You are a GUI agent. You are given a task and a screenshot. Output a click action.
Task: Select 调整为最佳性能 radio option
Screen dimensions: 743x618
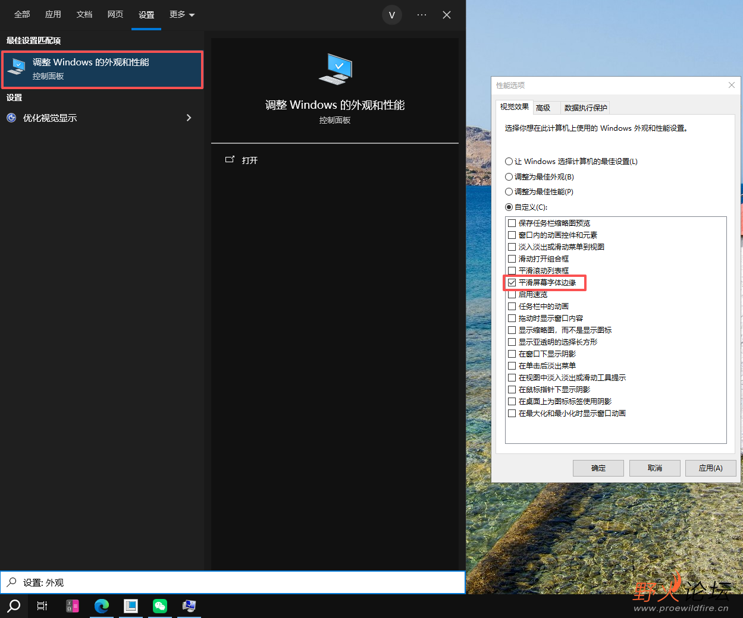509,191
